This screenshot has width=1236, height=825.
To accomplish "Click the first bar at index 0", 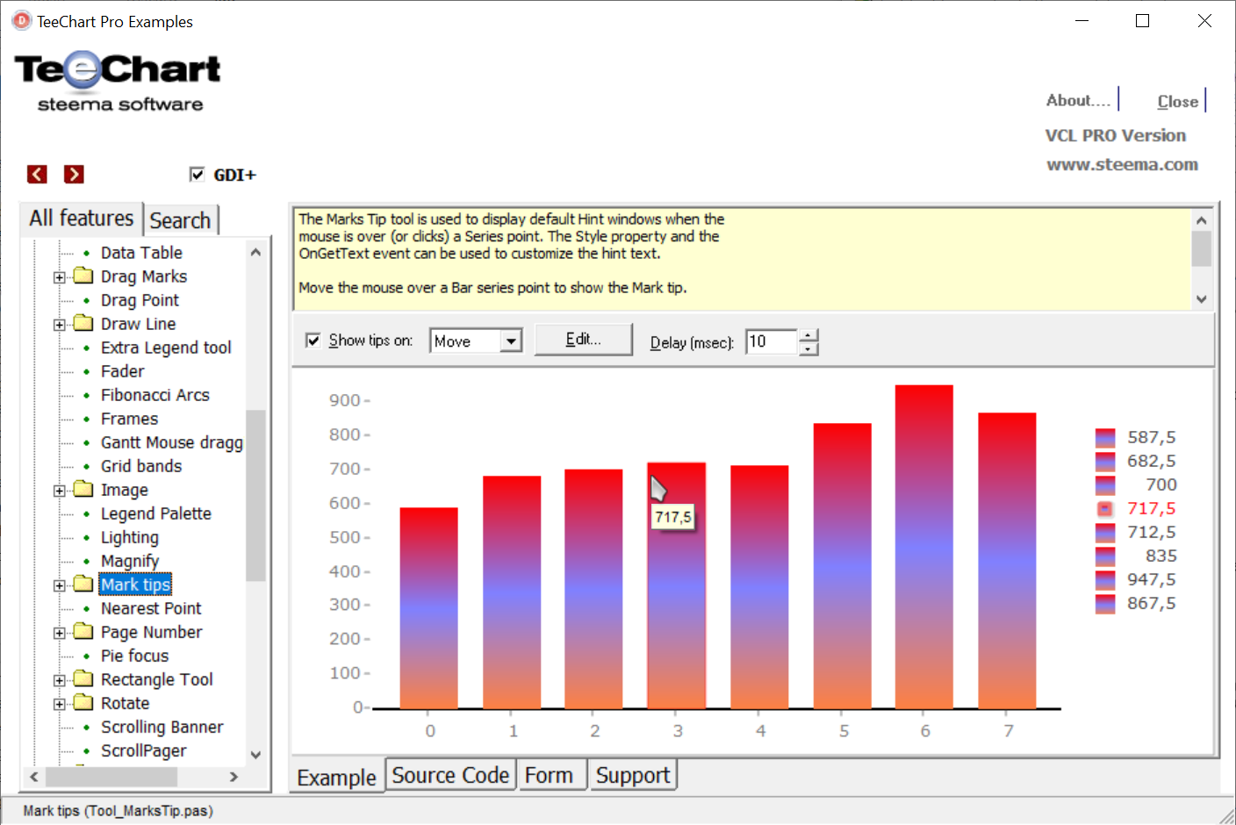I will [x=429, y=607].
